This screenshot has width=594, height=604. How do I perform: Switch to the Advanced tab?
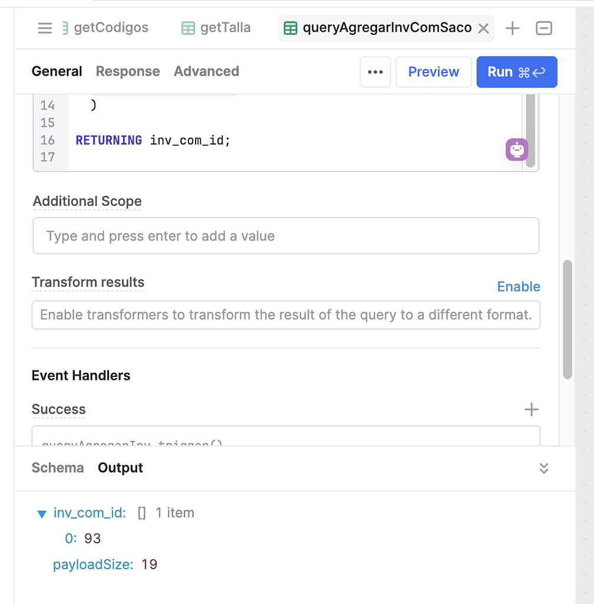(x=206, y=71)
